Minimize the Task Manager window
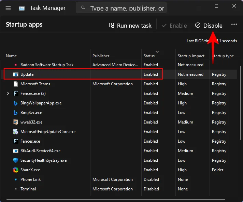This screenshot has height=202, width=243. [x=199, y=6]
